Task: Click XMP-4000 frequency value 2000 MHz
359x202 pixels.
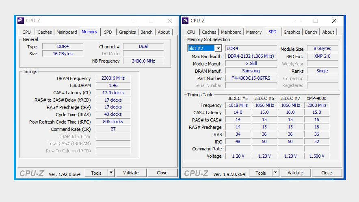Action: (x=317, y=105)
